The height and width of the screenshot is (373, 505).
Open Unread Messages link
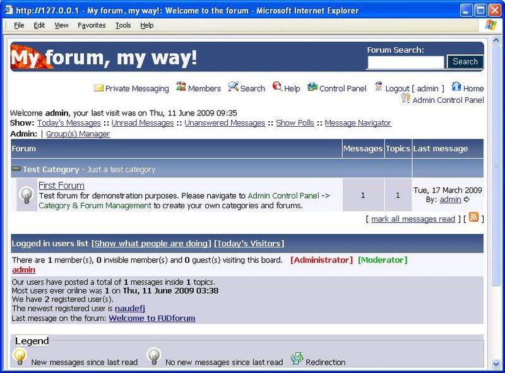click(x=143, y=122)
